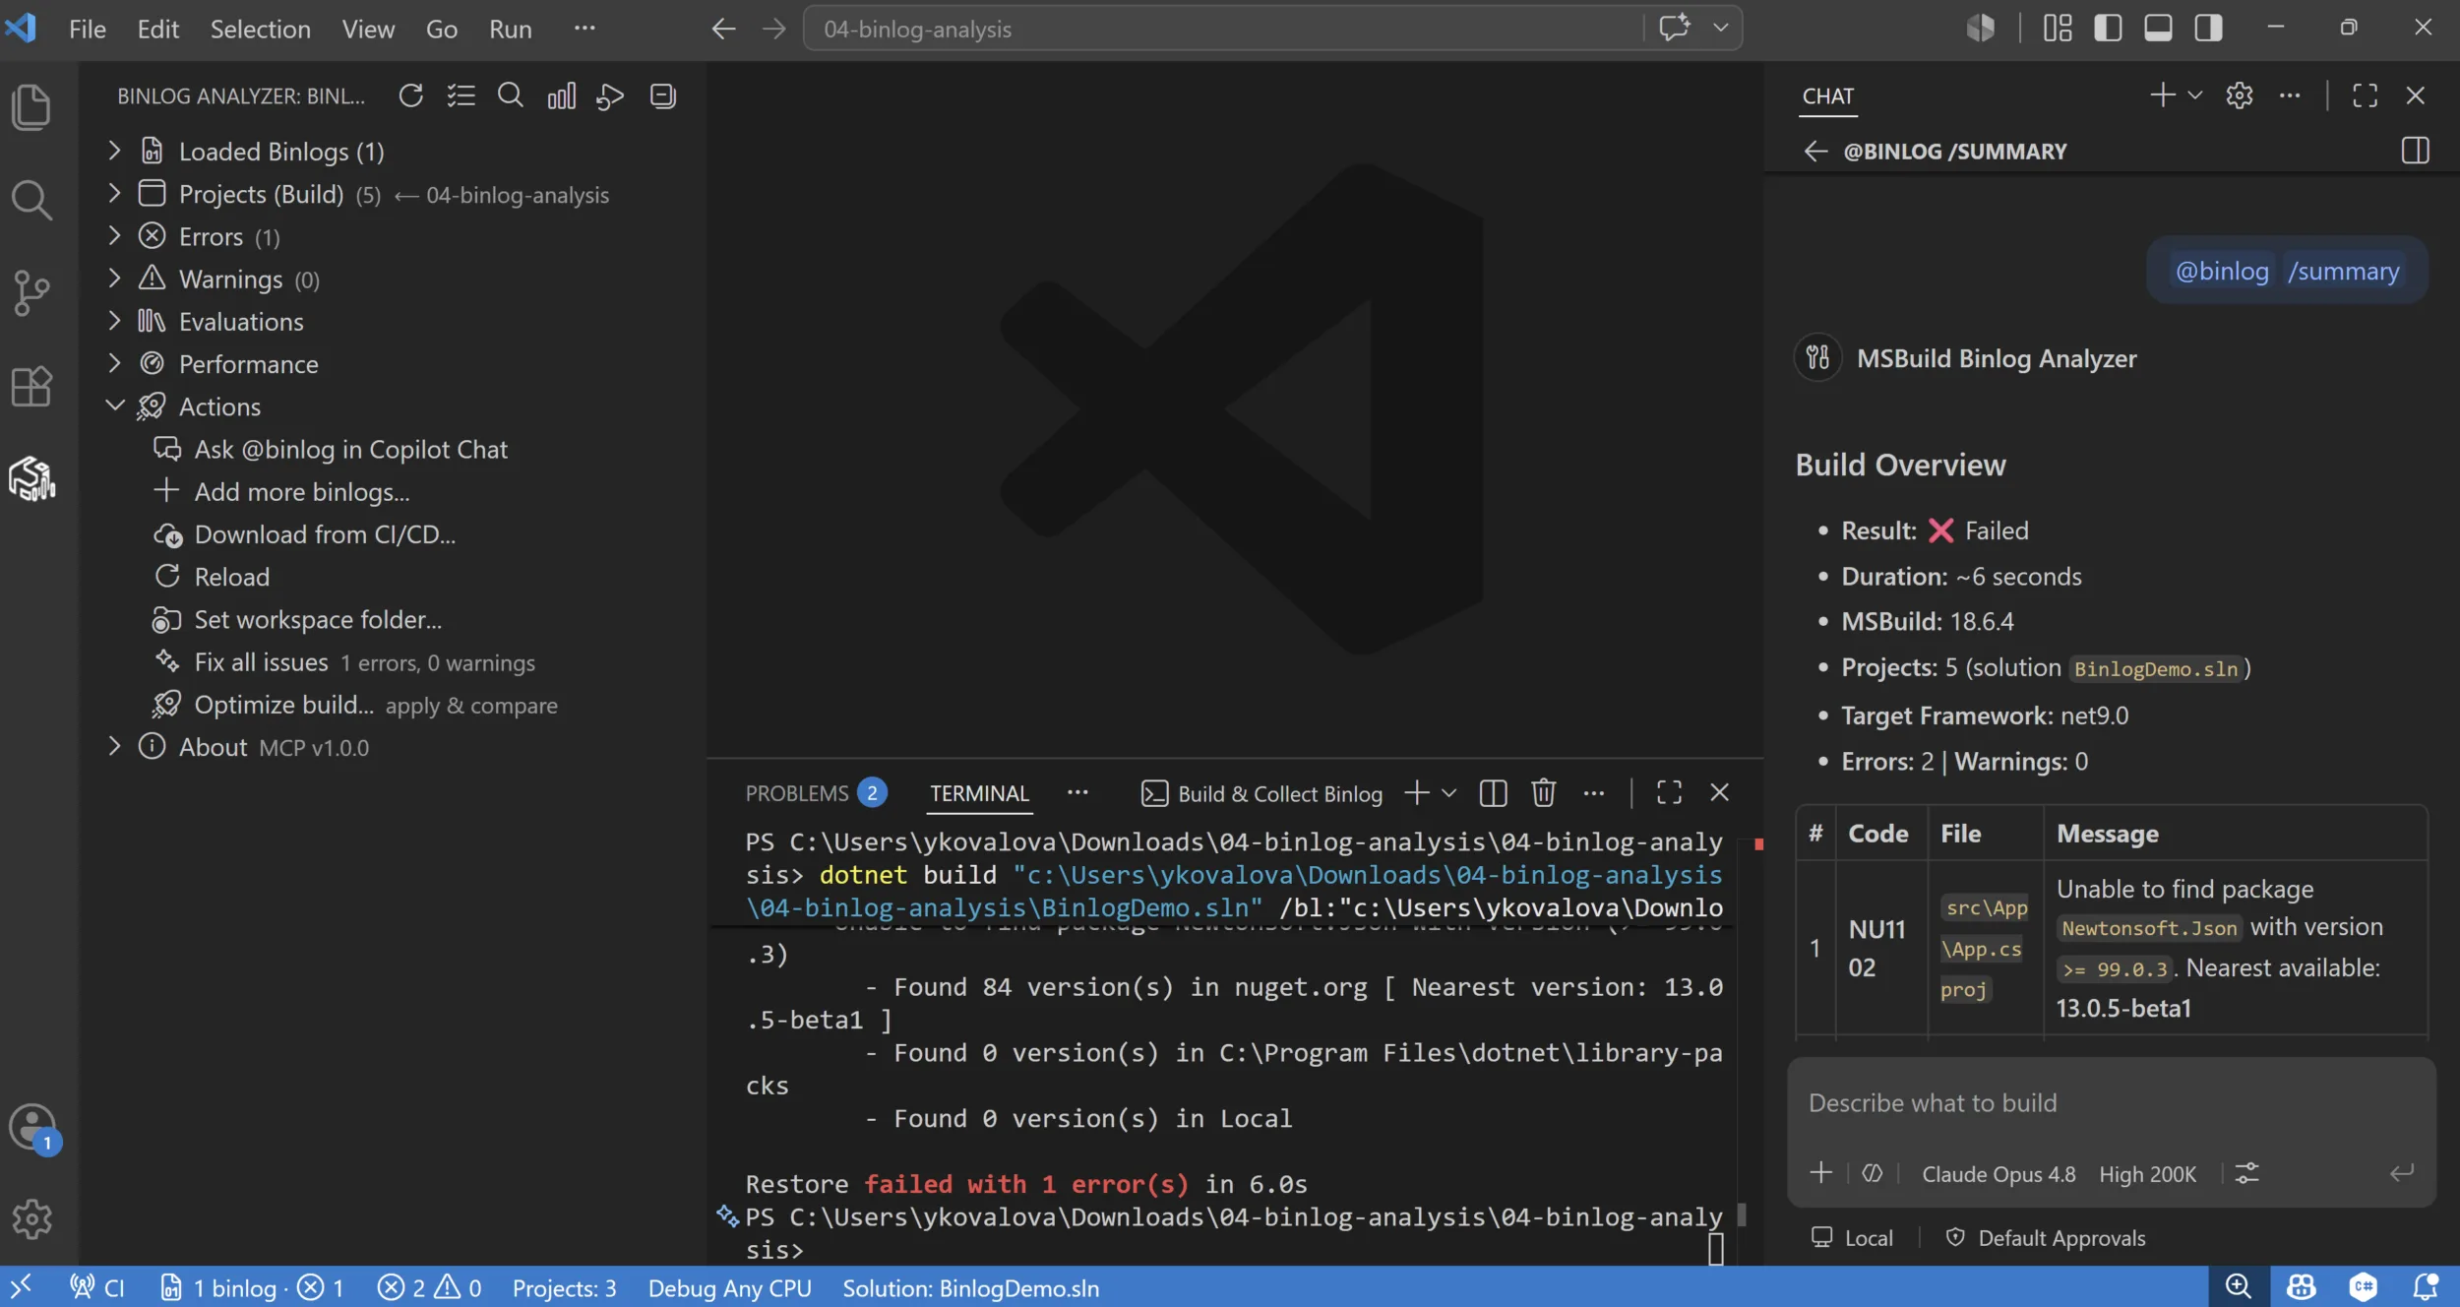Open the Binlog Analyzer activity bar view

[31, 479]
